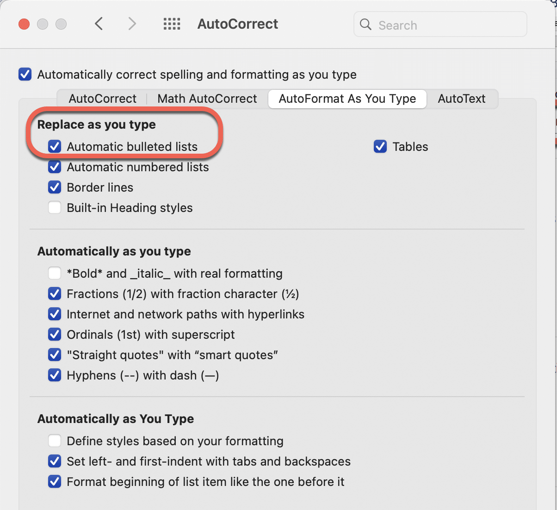Disable Automatic bulleted lists

(55, 147)
